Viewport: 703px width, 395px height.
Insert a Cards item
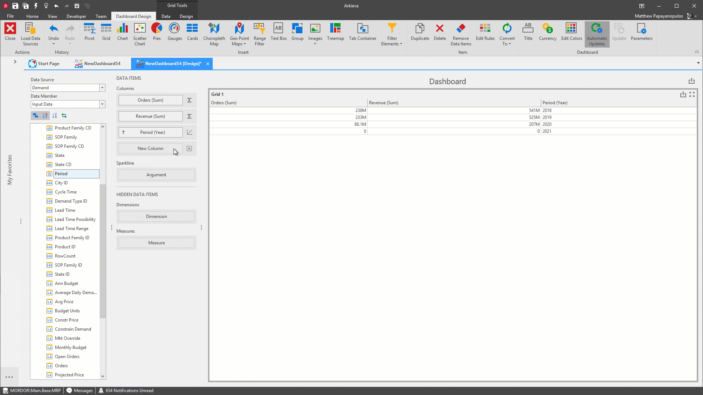click(192, 32)
